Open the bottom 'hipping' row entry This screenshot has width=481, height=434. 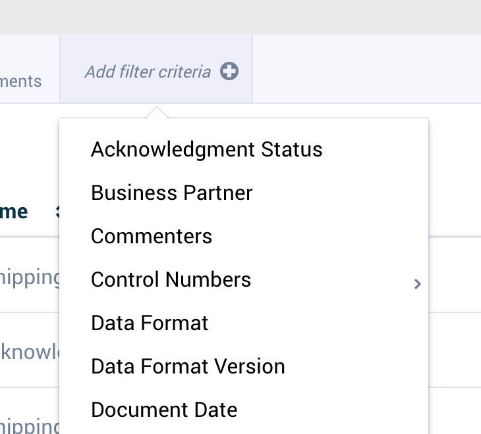click(x=30, y=426)
